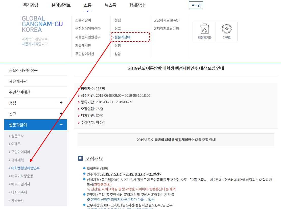Open 자유게시판 in dropdown menu
Viewport: 281px width, 209px height.
[83, 45]
